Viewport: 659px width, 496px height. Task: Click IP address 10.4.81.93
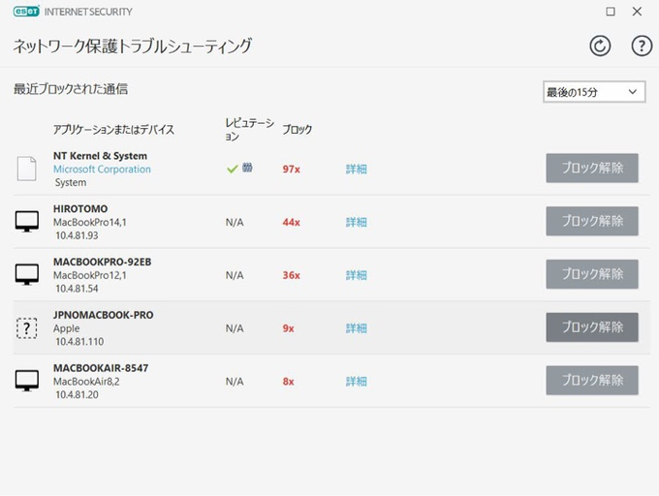[77, 235]
